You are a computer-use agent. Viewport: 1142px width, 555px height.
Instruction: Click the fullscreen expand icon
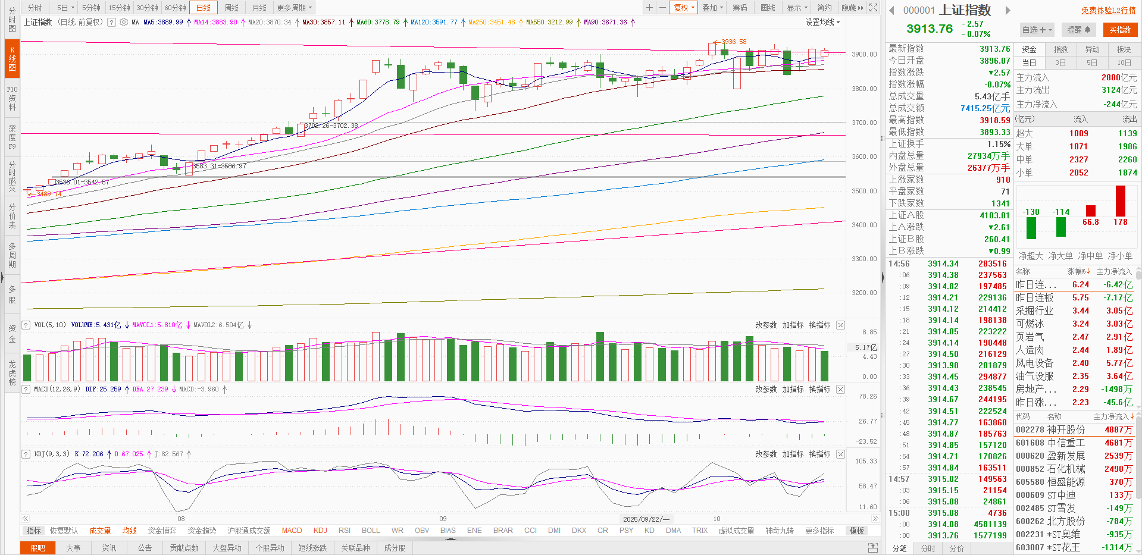873,8
